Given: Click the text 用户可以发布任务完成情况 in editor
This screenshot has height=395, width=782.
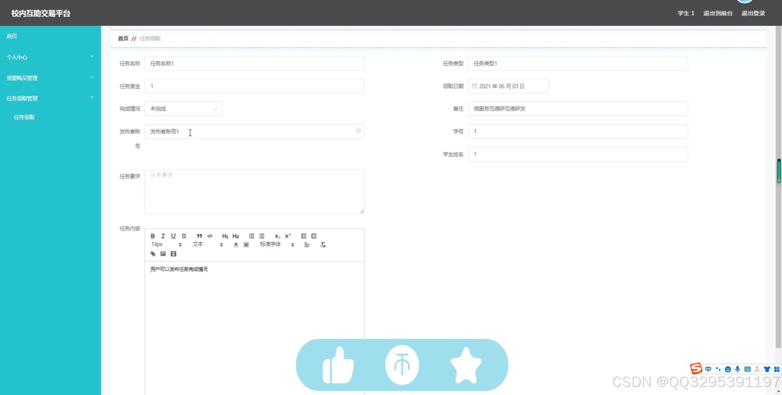Looking at the screenshot, I should [179, 269].
